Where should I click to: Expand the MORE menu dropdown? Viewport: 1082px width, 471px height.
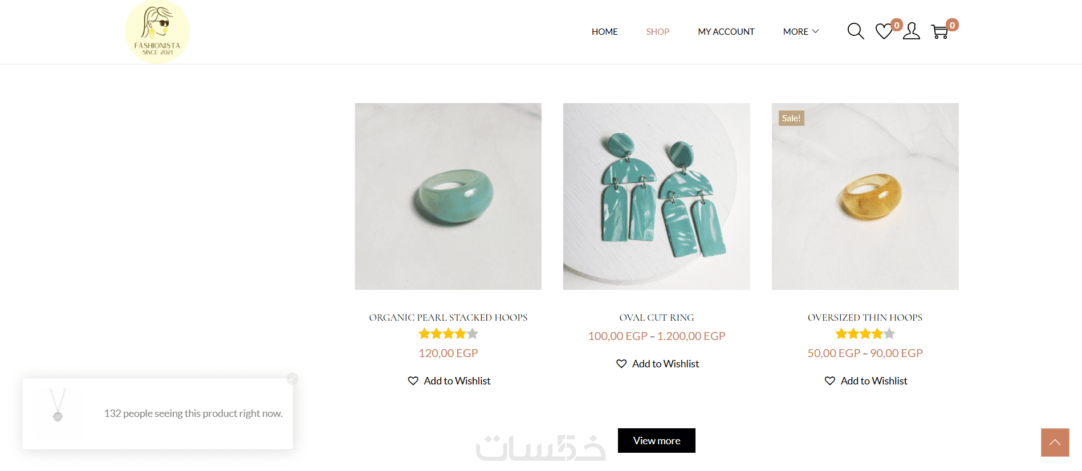pyautogui.click(x=801, y=32)
